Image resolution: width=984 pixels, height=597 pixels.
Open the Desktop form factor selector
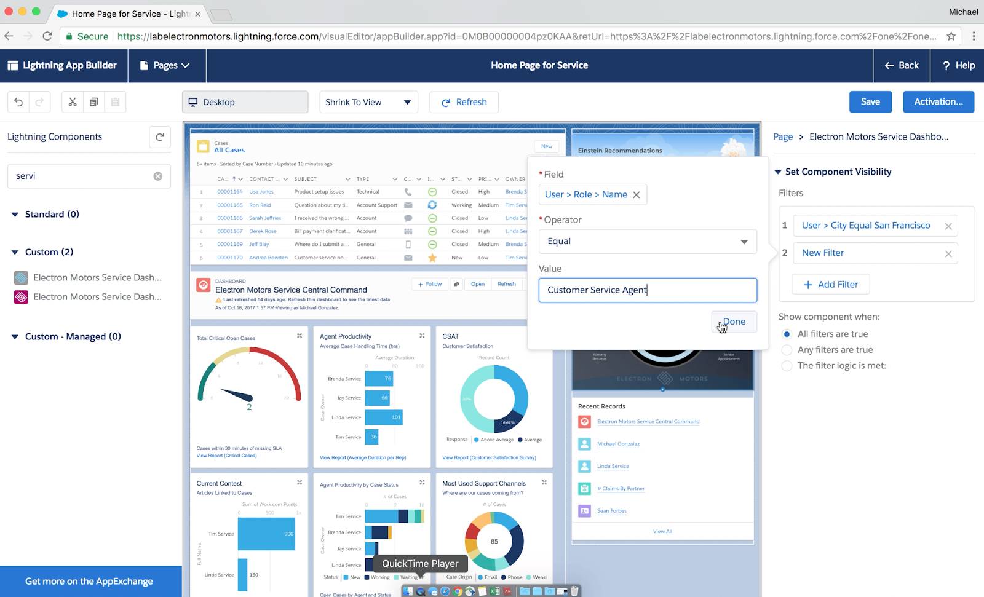(245, 103)
